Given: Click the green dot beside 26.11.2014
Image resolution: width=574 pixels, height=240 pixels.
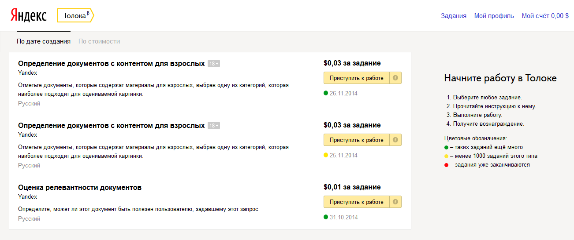Looking at the screenshot, I should point(326,93).
